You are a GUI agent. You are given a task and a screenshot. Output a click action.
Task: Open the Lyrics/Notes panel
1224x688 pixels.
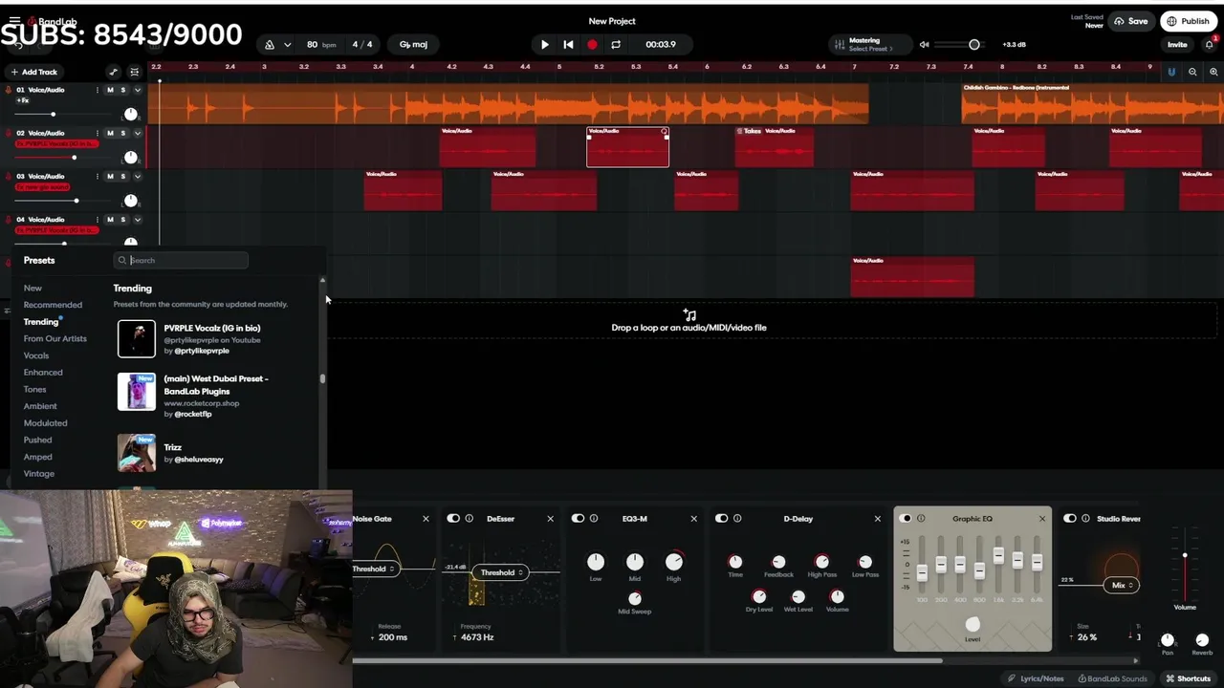tap(1036, 678)
